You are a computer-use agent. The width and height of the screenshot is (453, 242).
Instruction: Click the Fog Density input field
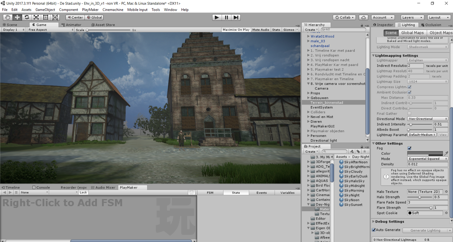point(428,164)
